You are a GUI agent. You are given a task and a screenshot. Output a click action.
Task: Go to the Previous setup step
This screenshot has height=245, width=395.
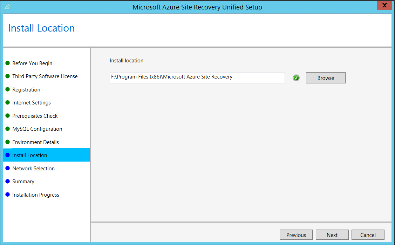click(x=296, y=235)
